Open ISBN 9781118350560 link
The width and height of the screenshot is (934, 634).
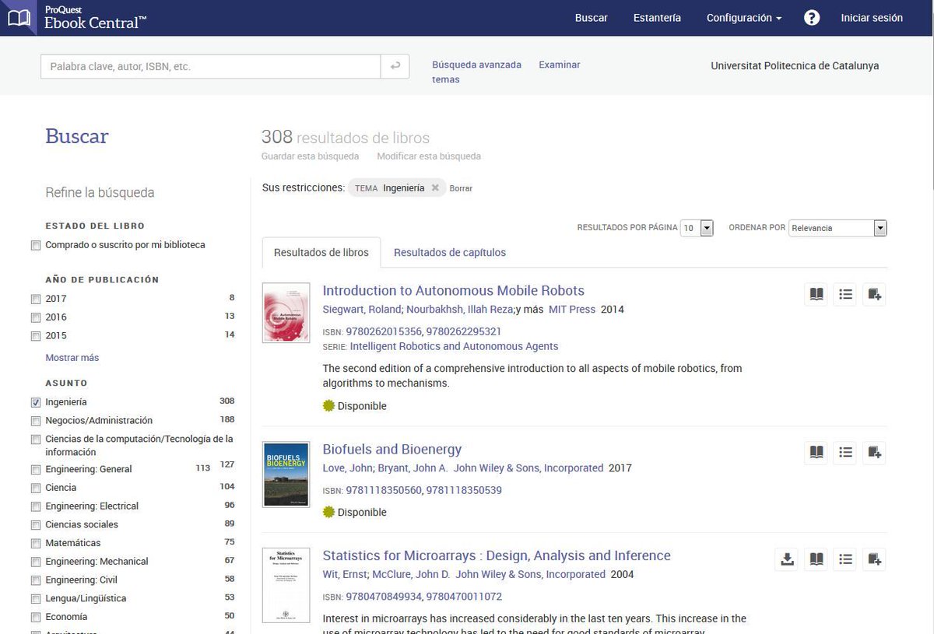point(384,491)
